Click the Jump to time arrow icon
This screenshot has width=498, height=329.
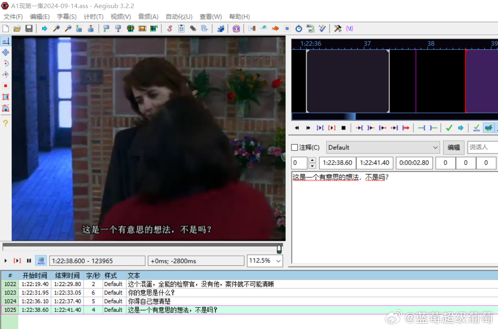point(45,28)
